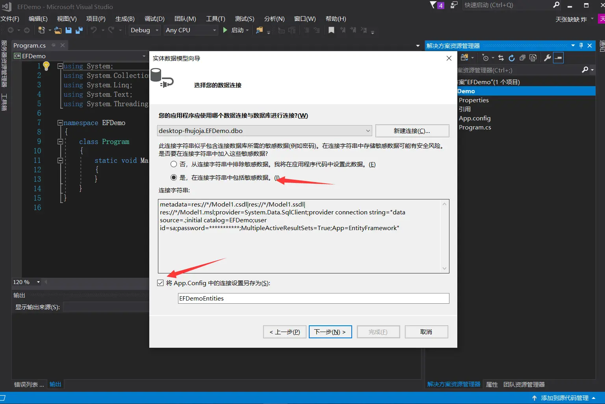
Task: Collapse the using directives region
Action: [60, 66]
